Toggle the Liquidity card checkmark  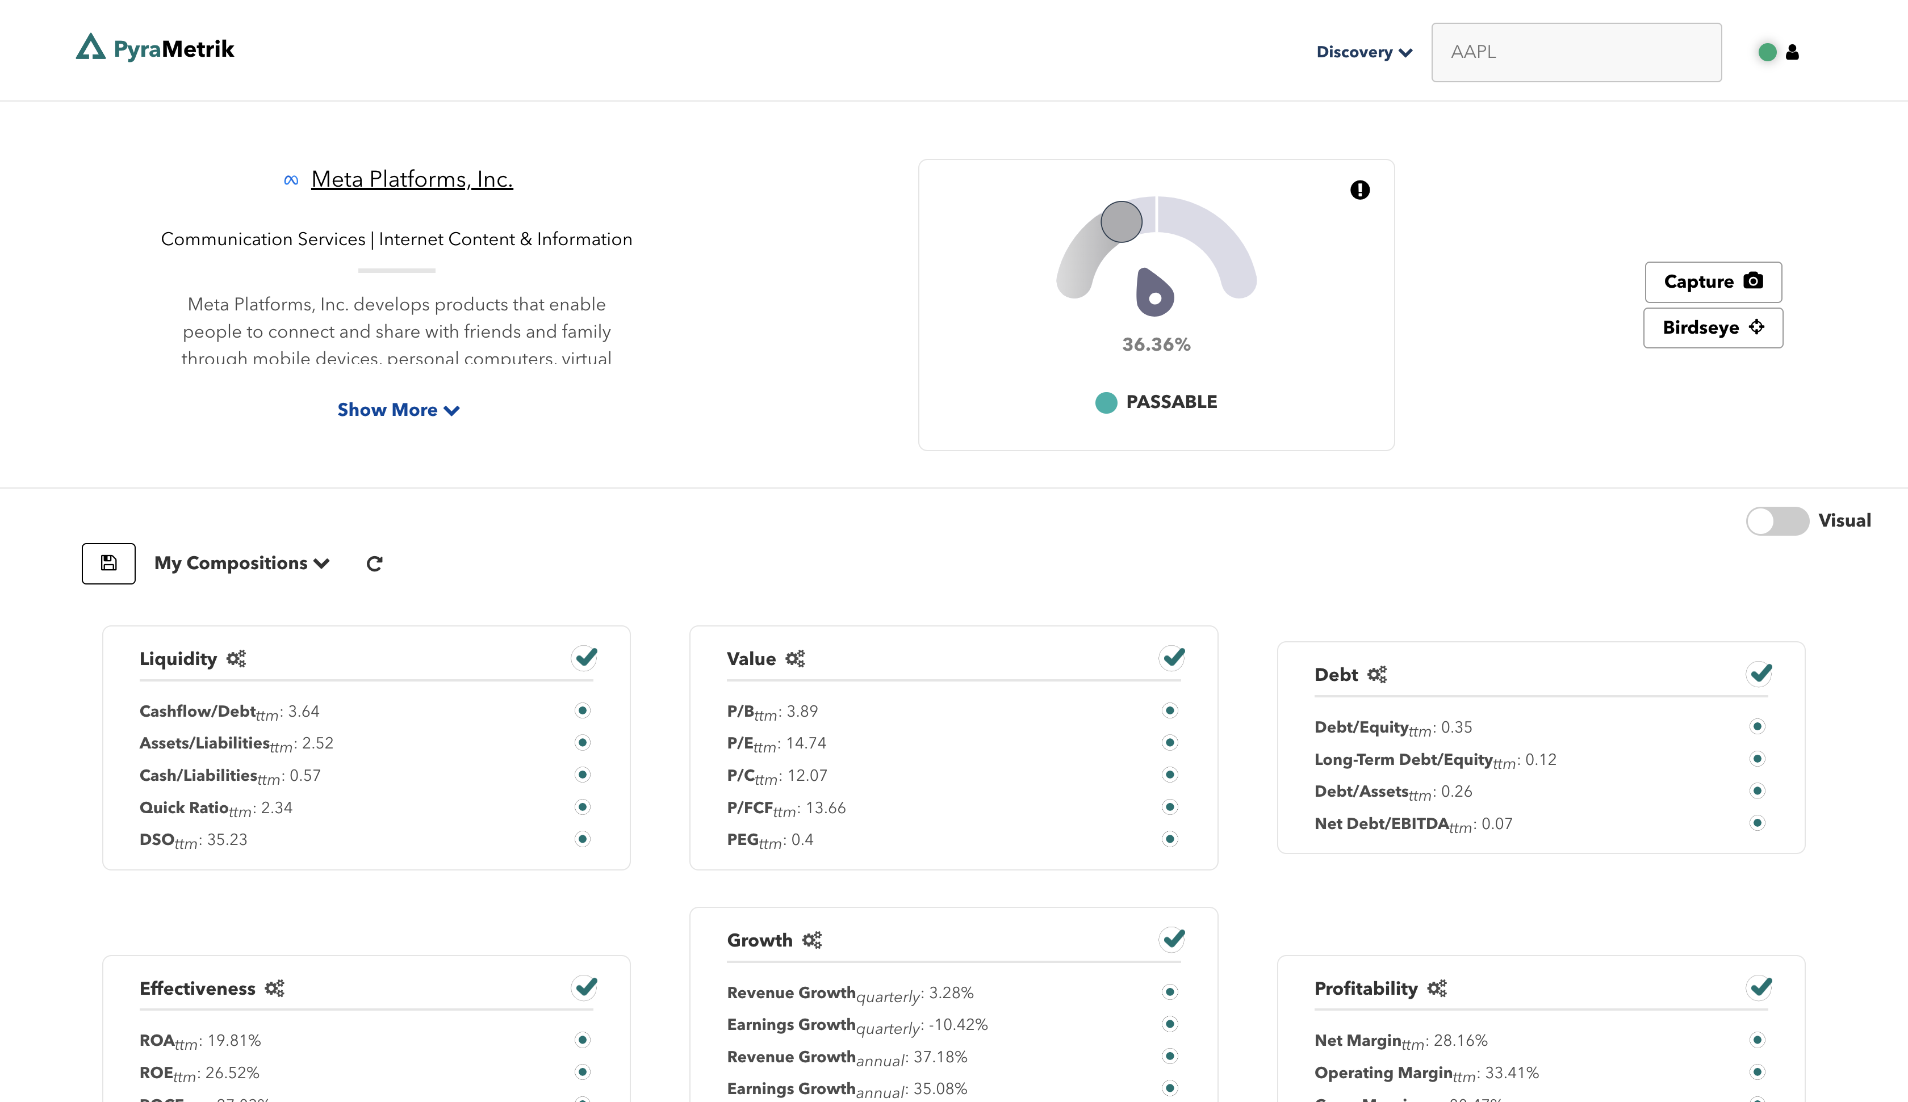point(584,658)
